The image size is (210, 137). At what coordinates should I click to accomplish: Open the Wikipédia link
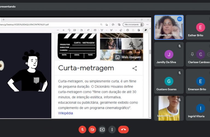[65, 113]
